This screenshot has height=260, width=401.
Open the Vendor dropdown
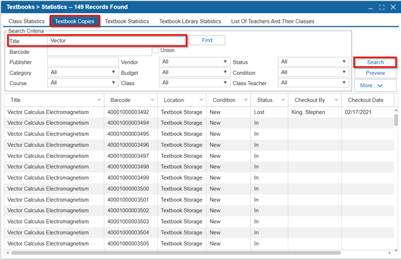(195, 62)
